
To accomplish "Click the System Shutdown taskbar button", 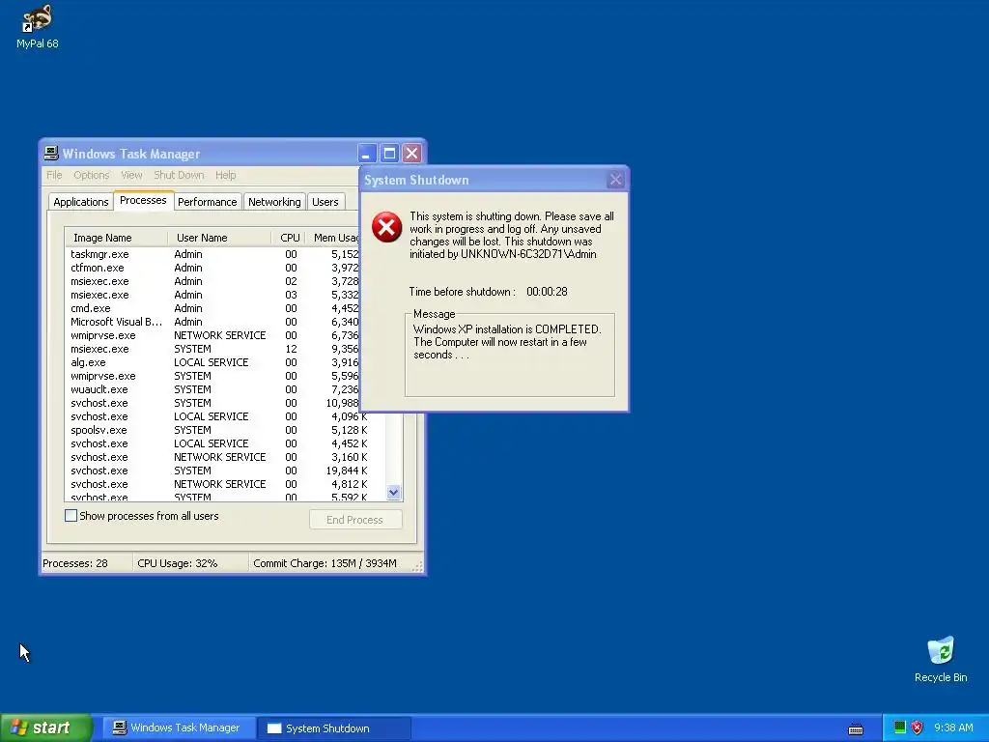I will tap(334, 728).
